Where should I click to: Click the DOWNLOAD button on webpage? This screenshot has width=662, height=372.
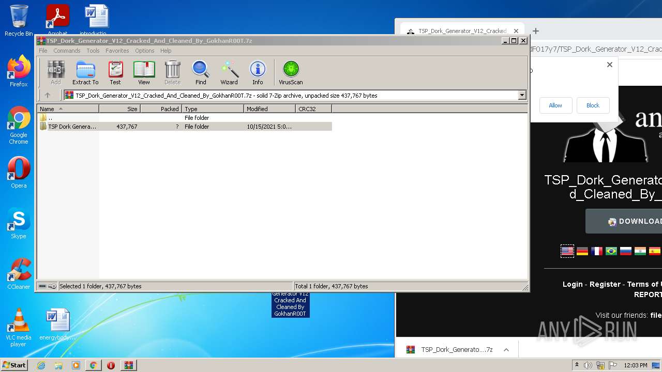coord(624,221)
